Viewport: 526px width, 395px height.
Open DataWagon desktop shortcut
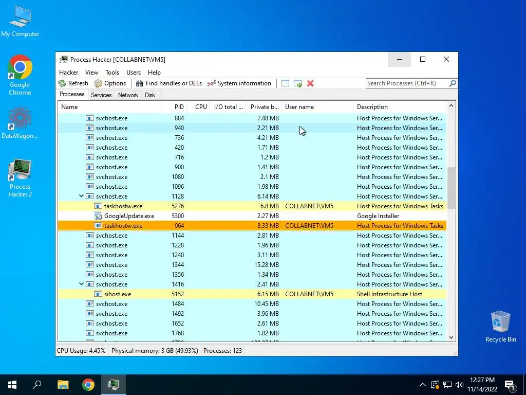point(20,122)
